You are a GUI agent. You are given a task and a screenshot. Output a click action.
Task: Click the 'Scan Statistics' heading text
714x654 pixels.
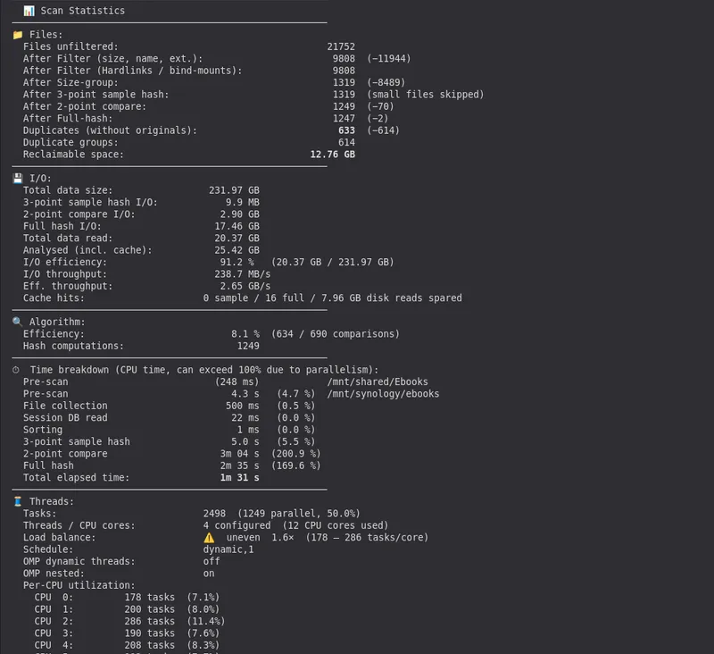[82, 11]
